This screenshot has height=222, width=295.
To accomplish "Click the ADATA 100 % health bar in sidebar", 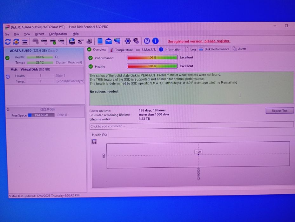I will tap(40, 57).
